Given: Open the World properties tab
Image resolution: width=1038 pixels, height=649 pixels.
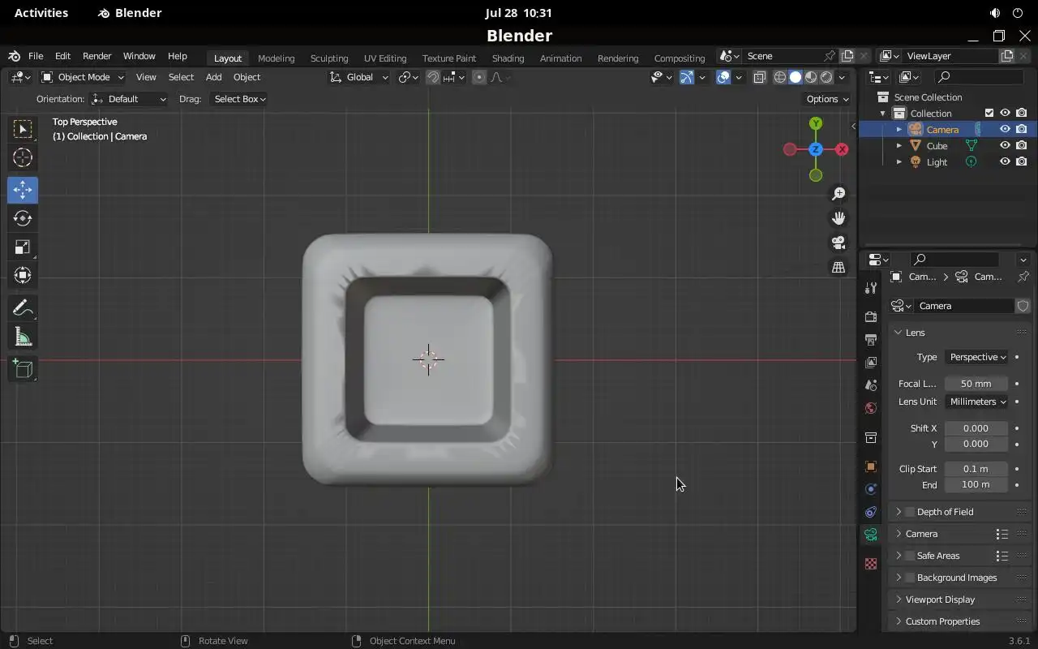Looking at the screenshot, I should coord(871,408).
